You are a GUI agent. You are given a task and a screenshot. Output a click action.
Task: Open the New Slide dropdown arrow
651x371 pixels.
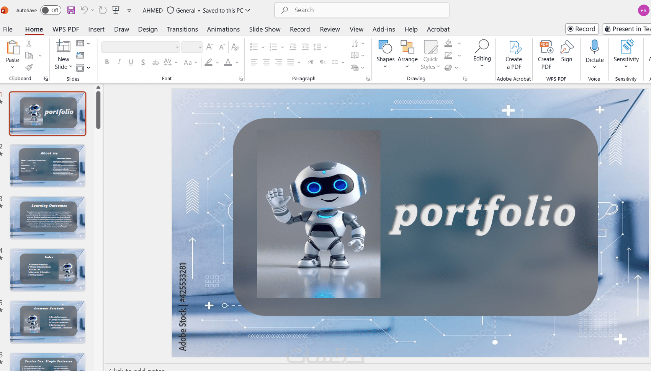(70, 67)
